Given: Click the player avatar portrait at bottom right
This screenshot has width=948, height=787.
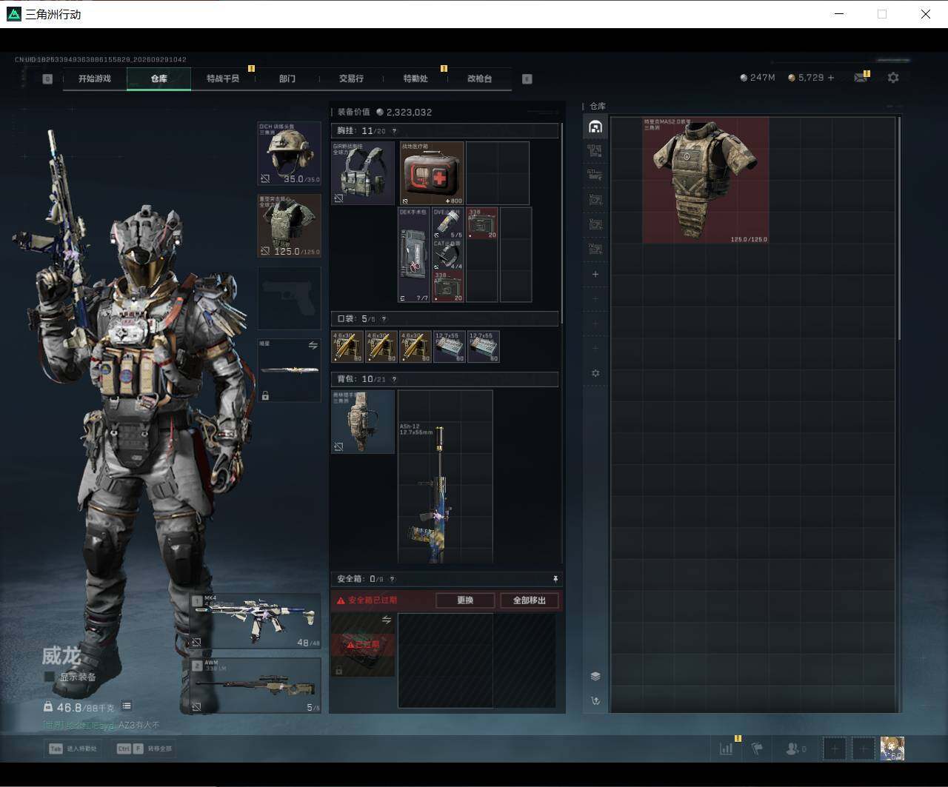Looking at the screenshot, I should click(x=892, y=749).
